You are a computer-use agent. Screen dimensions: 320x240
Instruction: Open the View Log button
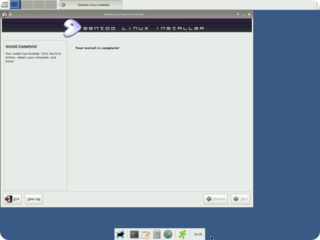(x=34, y=199)
